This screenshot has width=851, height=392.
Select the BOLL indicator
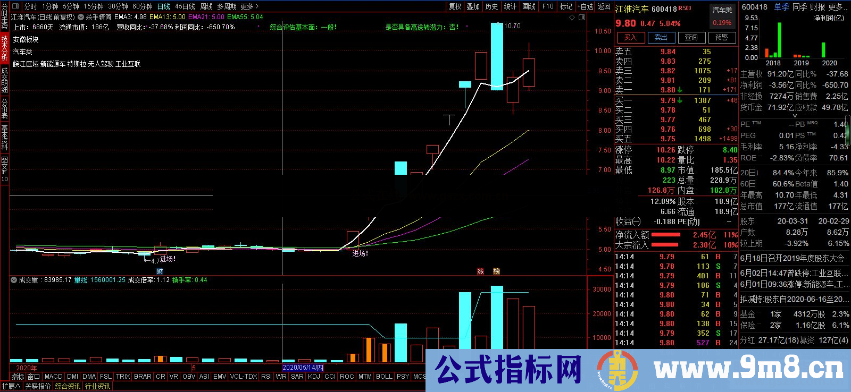[x=384, y=377]
